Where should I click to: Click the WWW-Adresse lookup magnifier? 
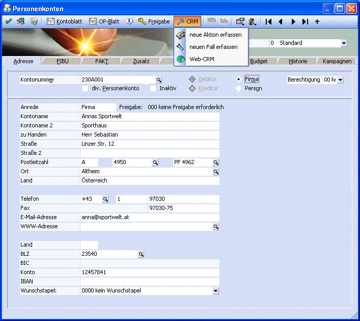tap(216, 227)
